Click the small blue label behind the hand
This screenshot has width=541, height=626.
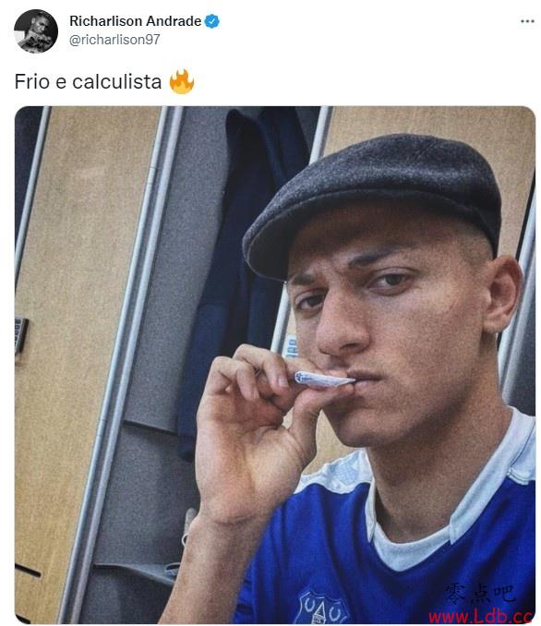291,345
